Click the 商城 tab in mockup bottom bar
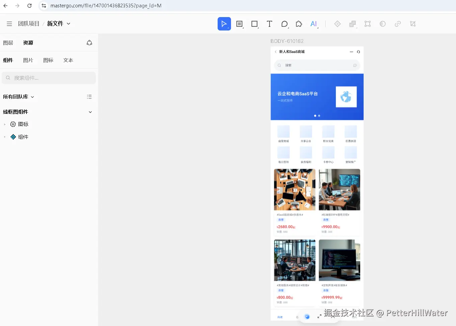 pyautogui.click(x=280, y=317)
